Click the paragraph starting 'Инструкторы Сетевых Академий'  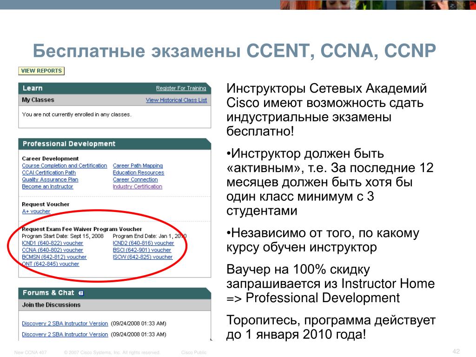[327, 110]
